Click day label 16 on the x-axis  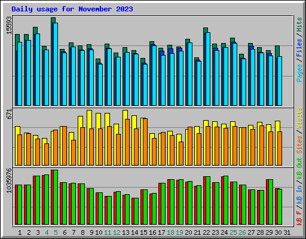pyautogui.click(x=152, y=232)
